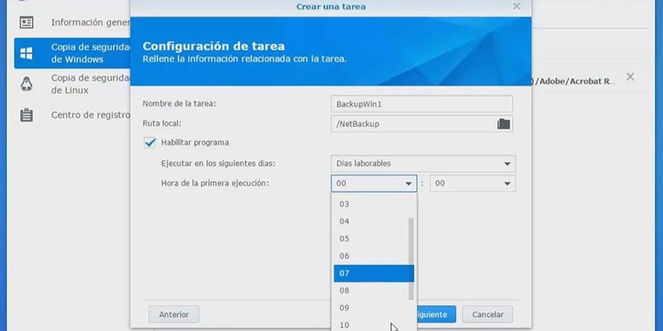Close the Crear una tarea dialog
Viewport: 663px width, 331px height.
tap(516, 7)
